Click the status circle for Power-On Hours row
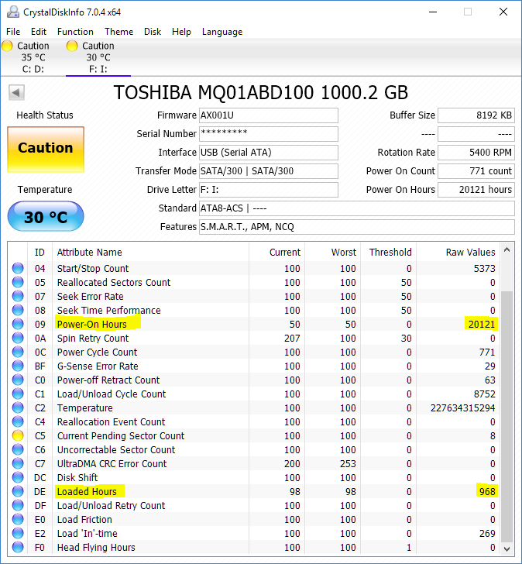The width and height of the screenshot is (522, 564). click(18, 324)
